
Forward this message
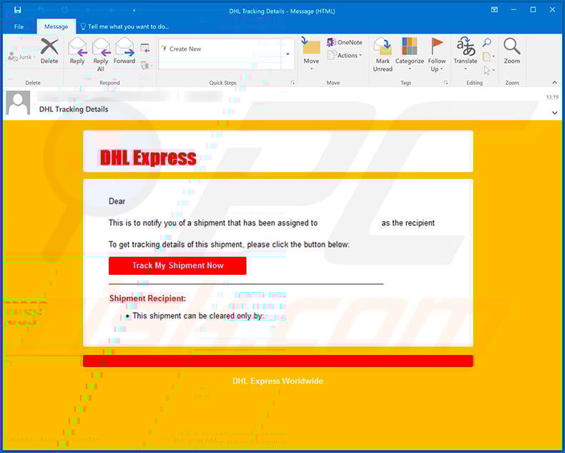124,52
